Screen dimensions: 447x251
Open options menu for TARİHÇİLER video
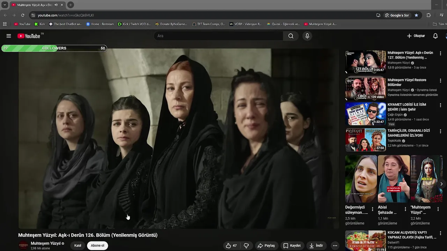440,131
